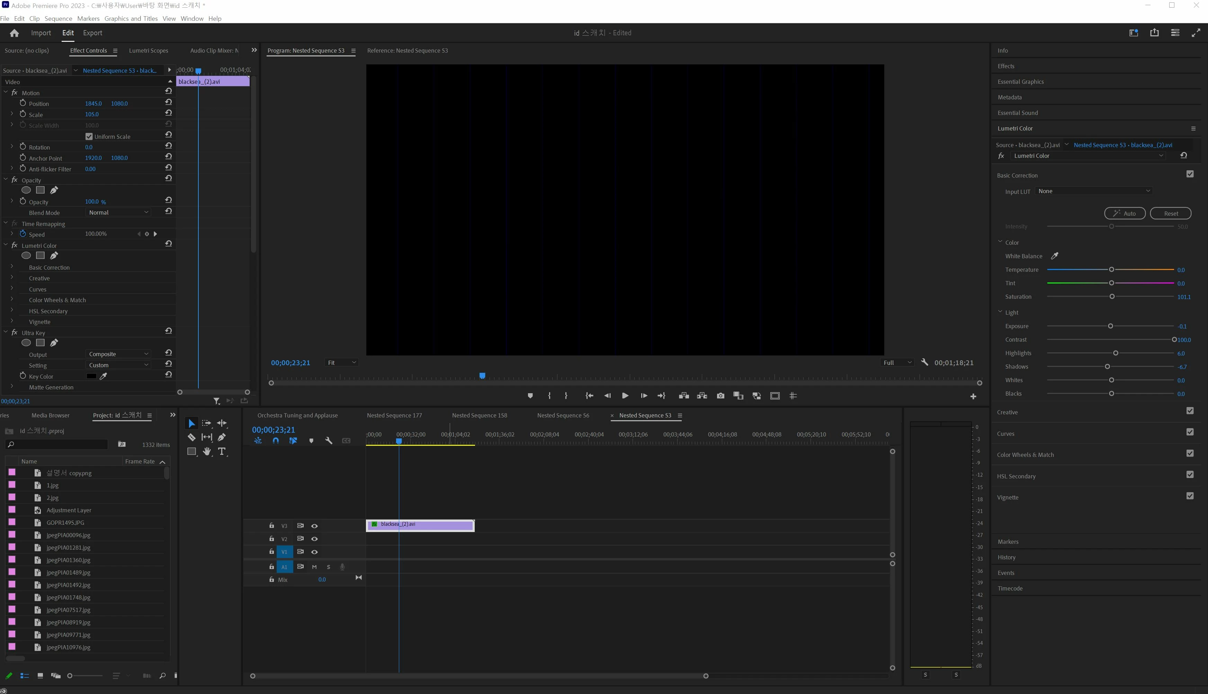Viewport: 1208px width, 694px height.
Task: Click the White Balance eyedropper
Action: (1055, 256)
